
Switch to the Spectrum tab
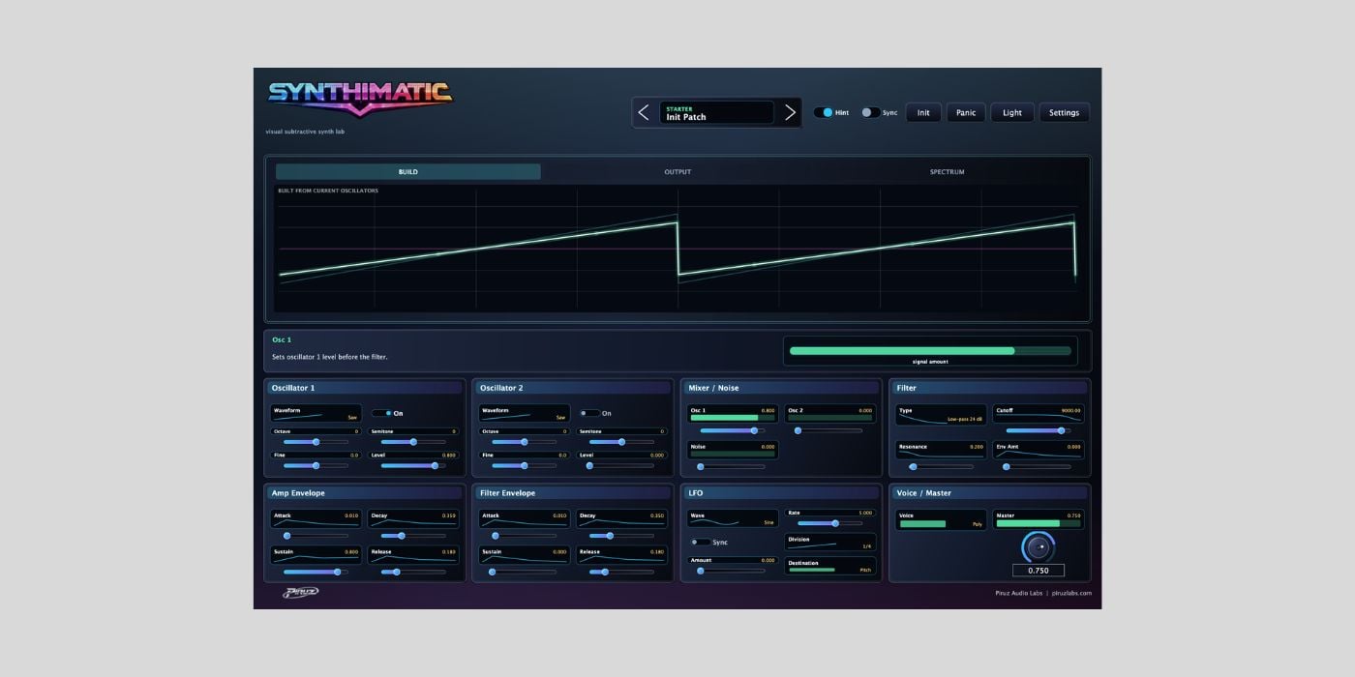pyautogui.click(x=947, y=171)
